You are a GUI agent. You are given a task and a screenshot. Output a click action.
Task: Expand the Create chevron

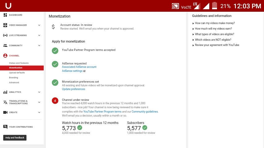[39, 112]
